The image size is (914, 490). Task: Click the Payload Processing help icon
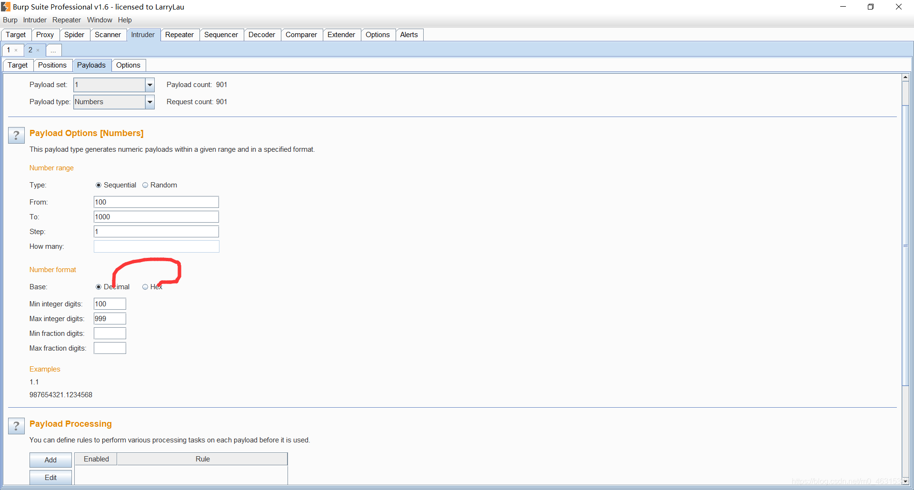(16, 426)
